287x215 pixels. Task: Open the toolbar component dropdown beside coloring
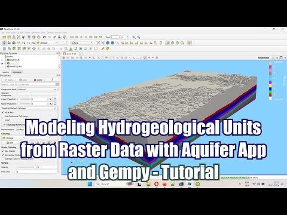coord(63,43)
